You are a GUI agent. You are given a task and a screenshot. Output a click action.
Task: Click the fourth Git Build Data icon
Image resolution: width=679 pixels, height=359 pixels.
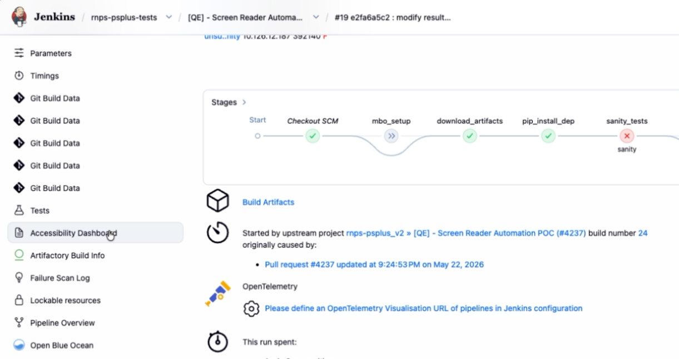(x=19, y=165)
